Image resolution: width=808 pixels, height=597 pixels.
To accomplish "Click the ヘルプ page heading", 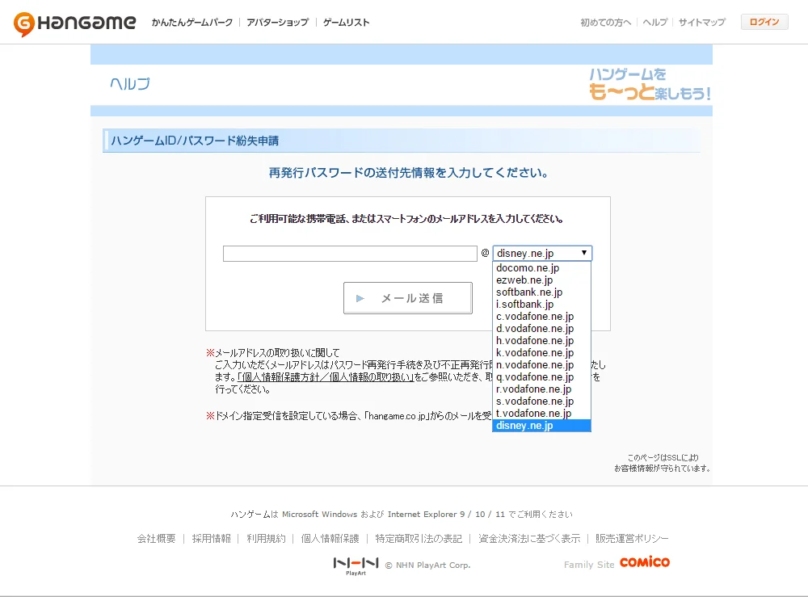I will point(130,83).
